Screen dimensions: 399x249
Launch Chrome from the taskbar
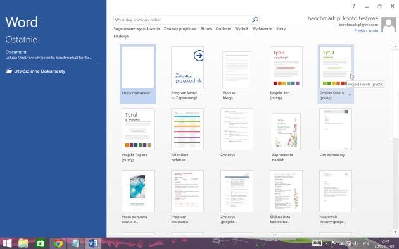point(58,243)
